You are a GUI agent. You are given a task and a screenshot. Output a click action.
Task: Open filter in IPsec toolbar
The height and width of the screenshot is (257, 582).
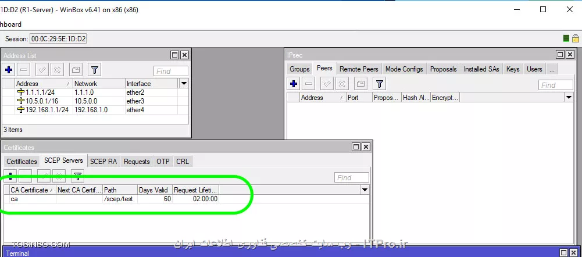point(379,84)
